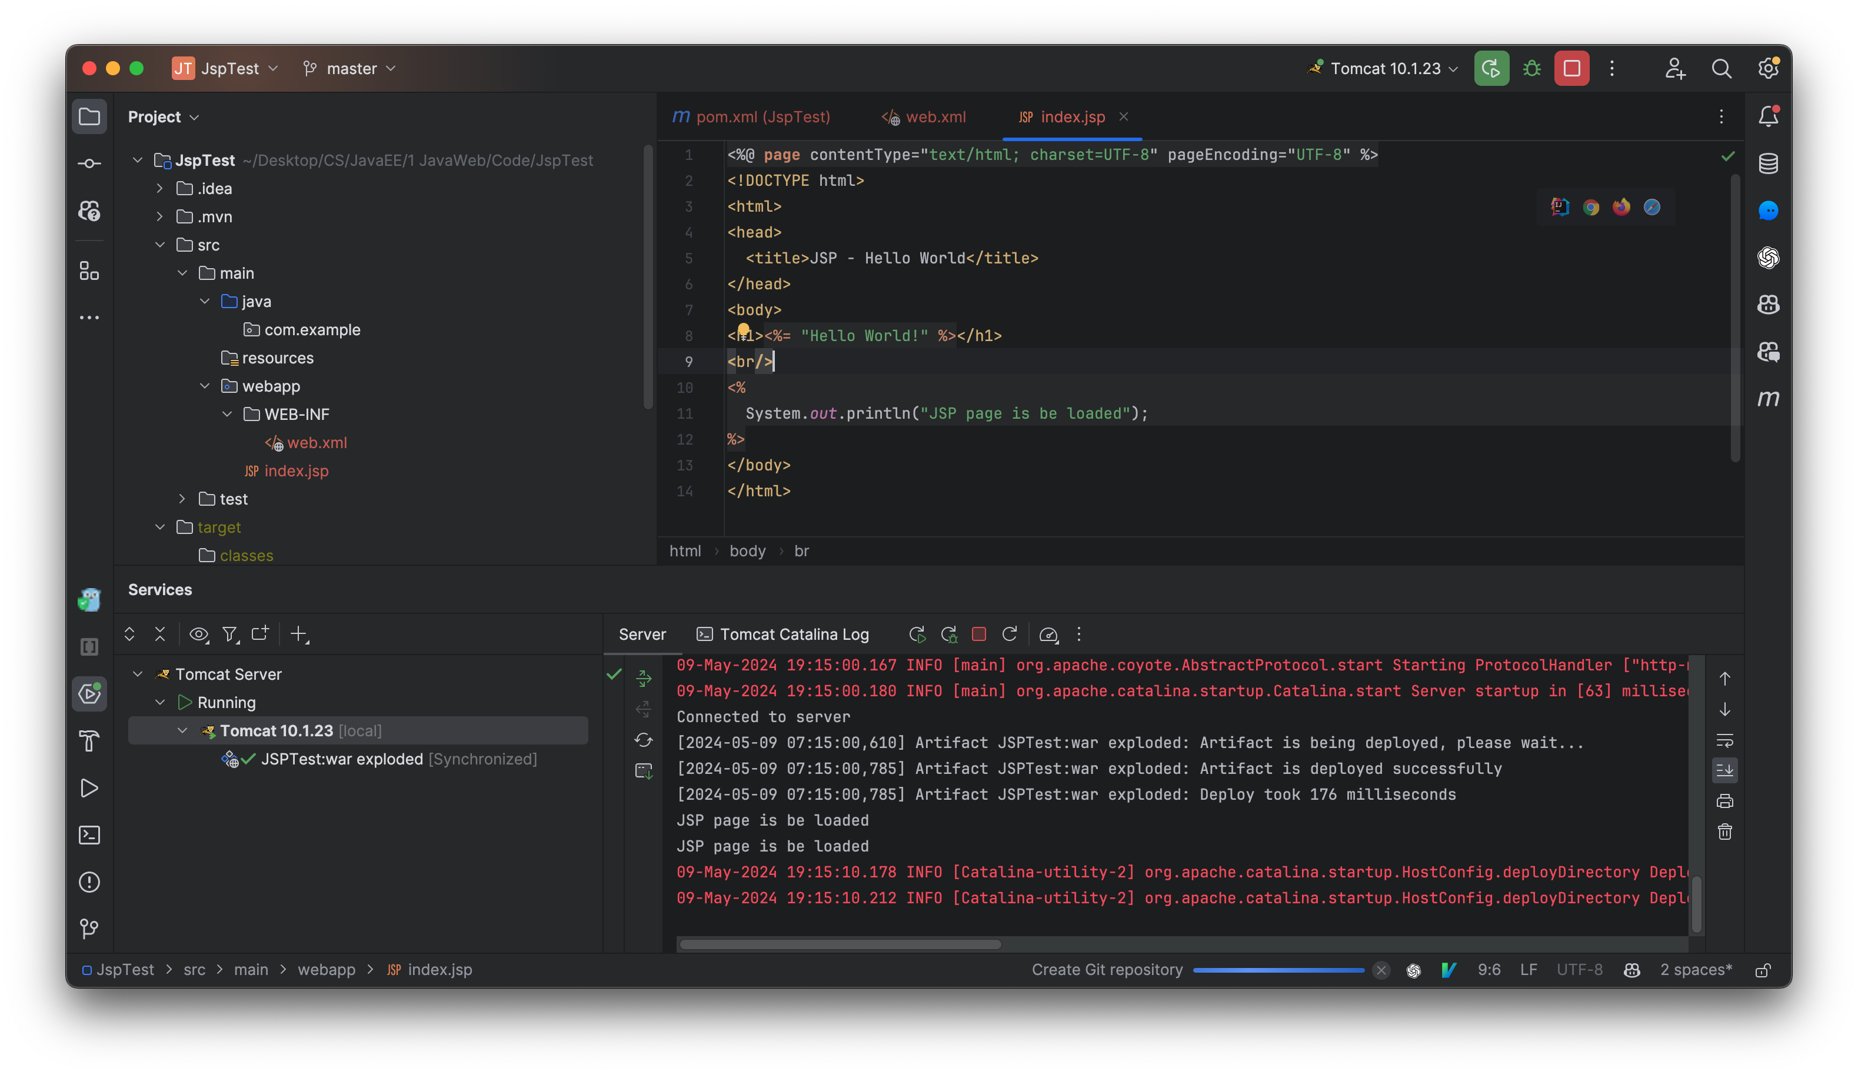Collapse the WEB-INF folder
1858x1075 pixels.
pyautogui.click(x=227, y=413)
